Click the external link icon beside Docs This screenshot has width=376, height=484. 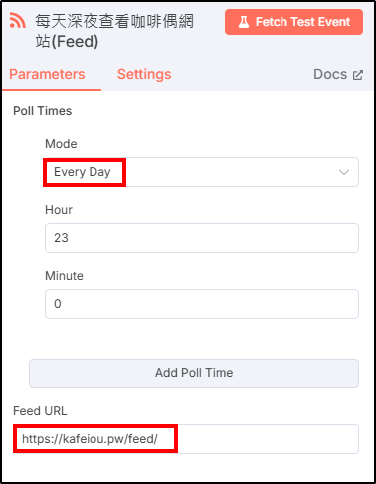click(x=358, y=75)
